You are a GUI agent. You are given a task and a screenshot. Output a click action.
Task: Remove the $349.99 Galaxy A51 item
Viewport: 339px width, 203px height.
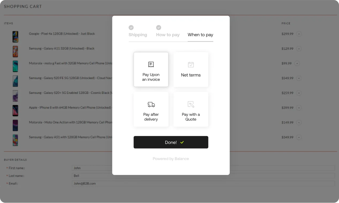coord(299,137)
